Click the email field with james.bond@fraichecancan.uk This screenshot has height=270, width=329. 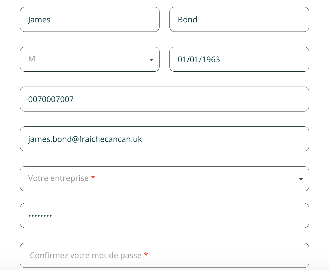pyautogui.click(x=164, y=139)
